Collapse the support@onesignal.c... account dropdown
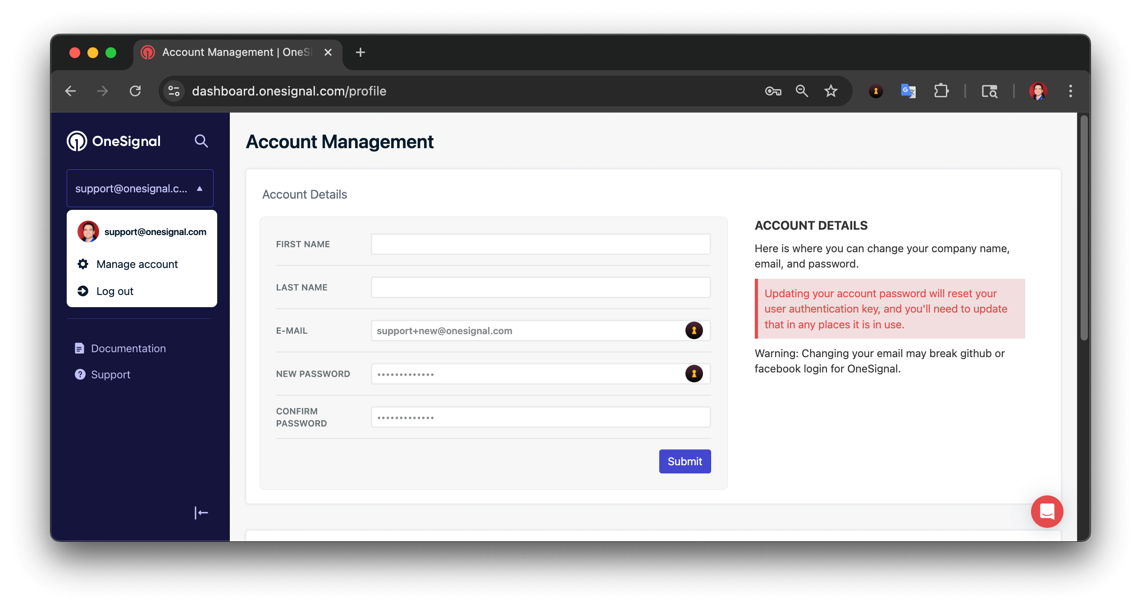This screenshot has height=608, width=1141. 140,188
